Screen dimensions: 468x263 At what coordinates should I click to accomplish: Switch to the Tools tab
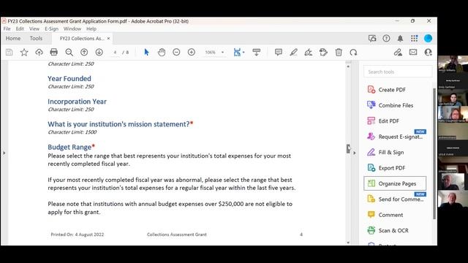36,38
